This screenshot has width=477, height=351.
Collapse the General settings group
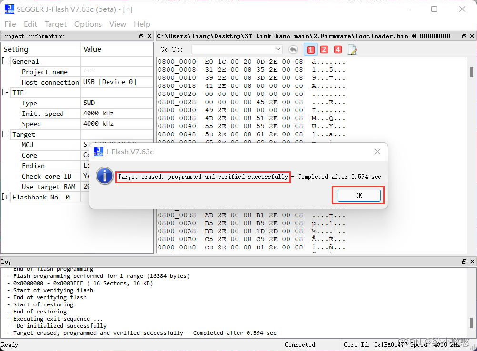click(x=6, y=61)
